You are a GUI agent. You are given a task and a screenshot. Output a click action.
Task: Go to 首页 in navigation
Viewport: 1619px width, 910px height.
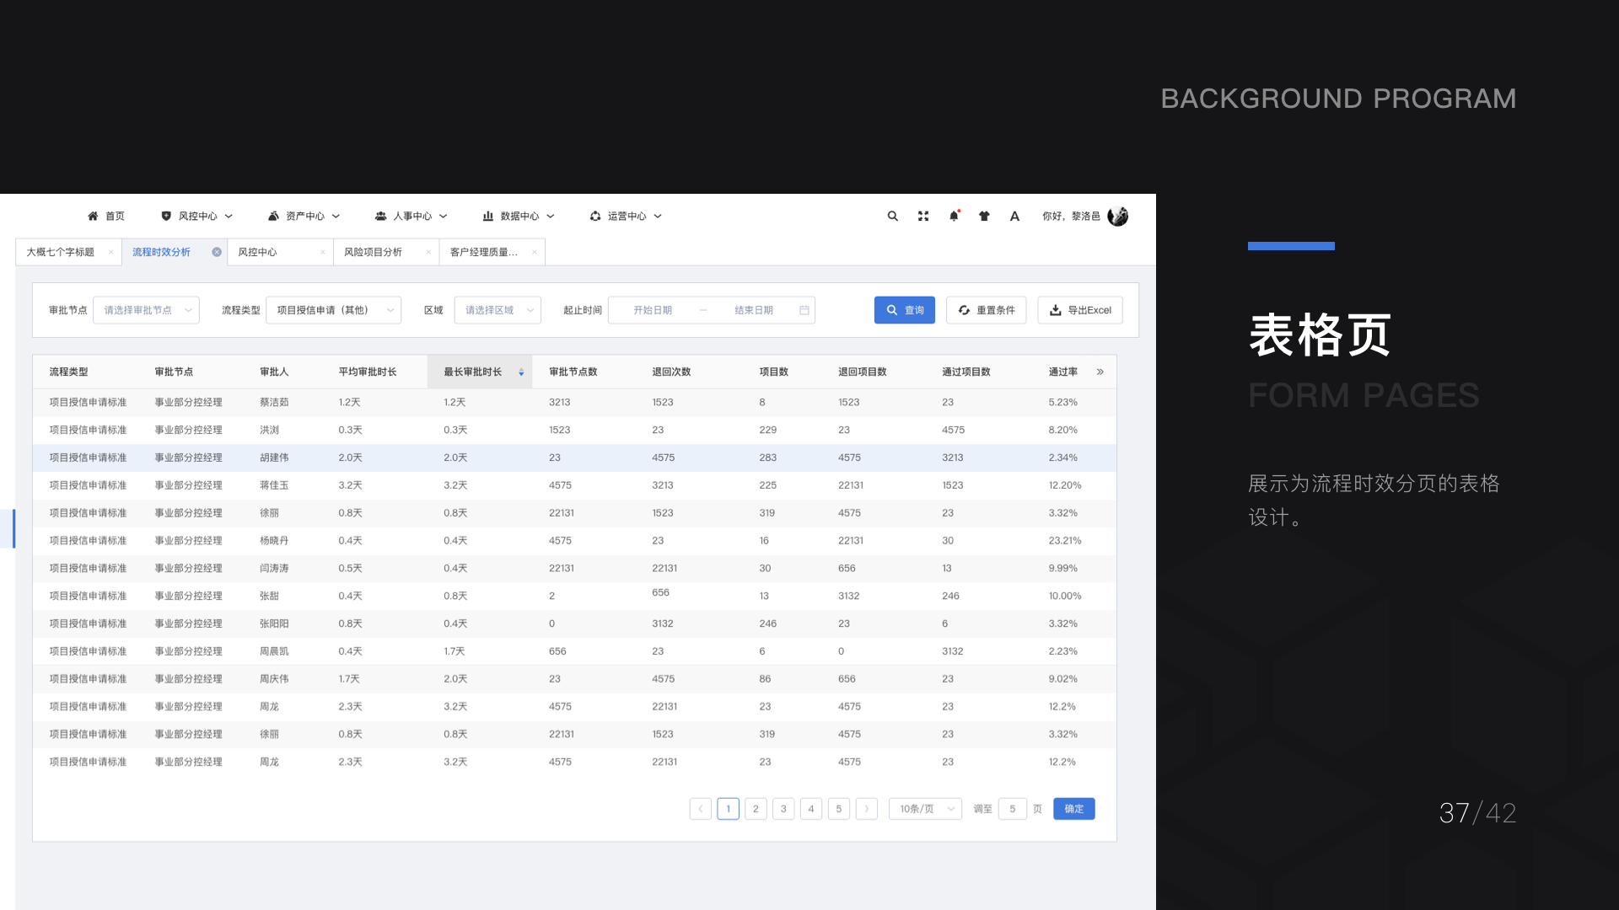106,217
